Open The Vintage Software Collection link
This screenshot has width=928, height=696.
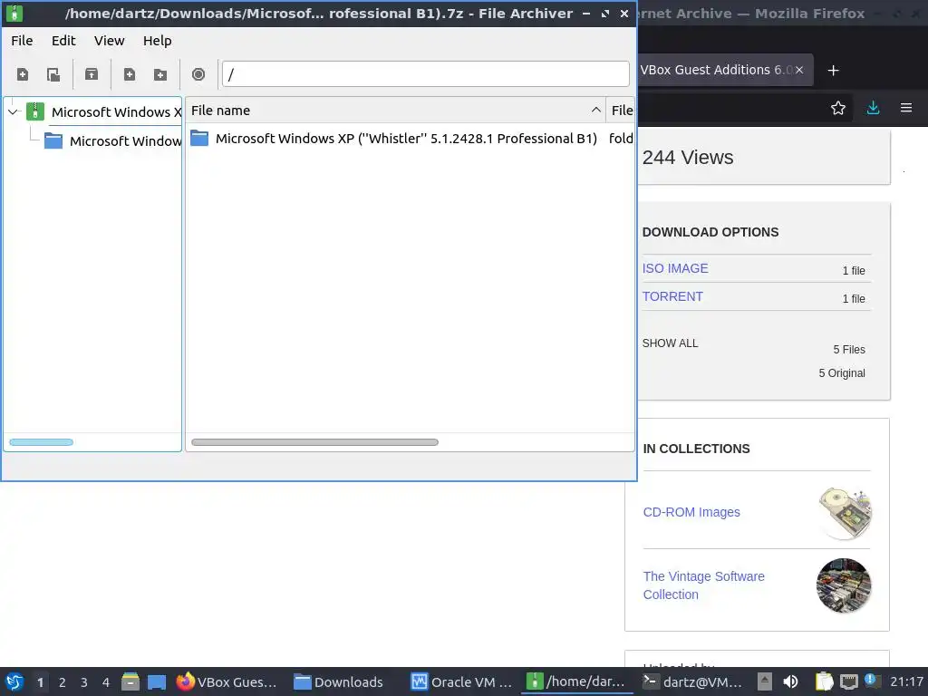[x=703, y=585]
